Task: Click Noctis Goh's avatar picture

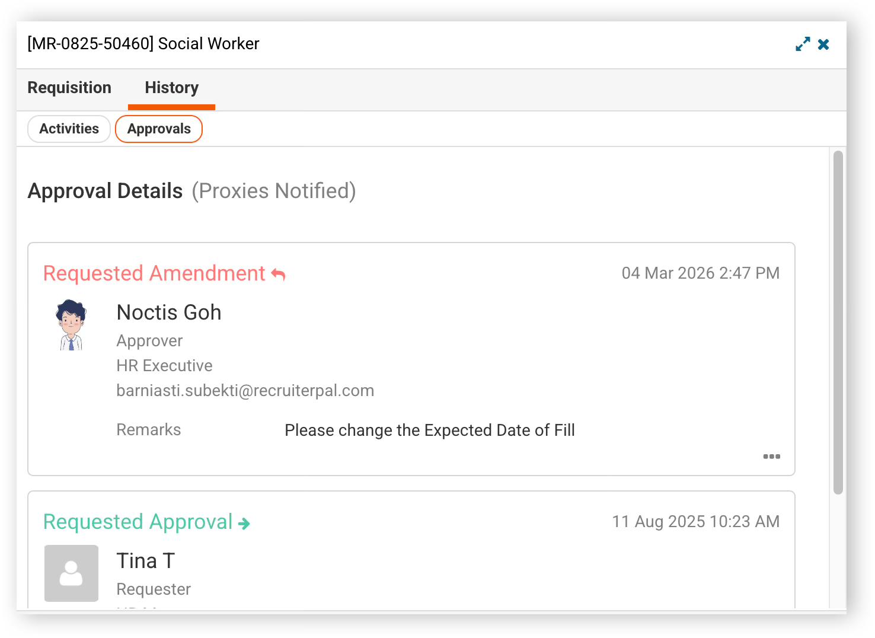Action: (71, 325)
